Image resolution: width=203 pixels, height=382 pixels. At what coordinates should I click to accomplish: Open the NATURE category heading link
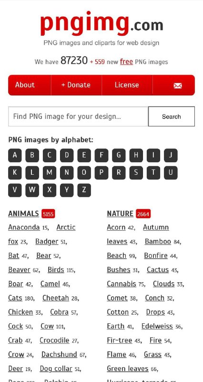[x=120, y=213]
